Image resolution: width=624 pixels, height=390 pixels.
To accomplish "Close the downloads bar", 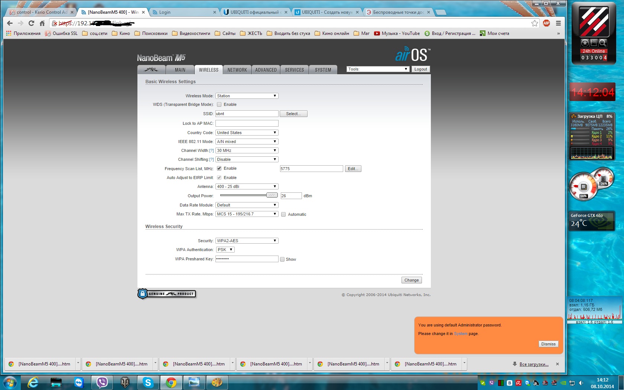I will pos(558,364).
